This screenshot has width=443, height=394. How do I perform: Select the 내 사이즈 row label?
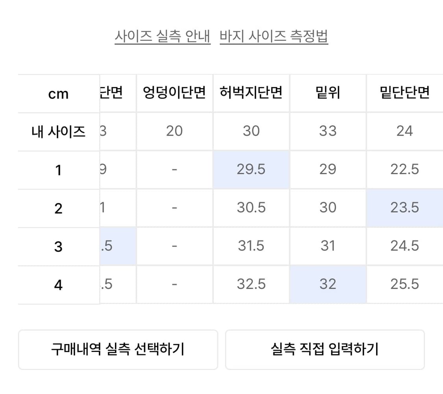[x=58, y=131]
